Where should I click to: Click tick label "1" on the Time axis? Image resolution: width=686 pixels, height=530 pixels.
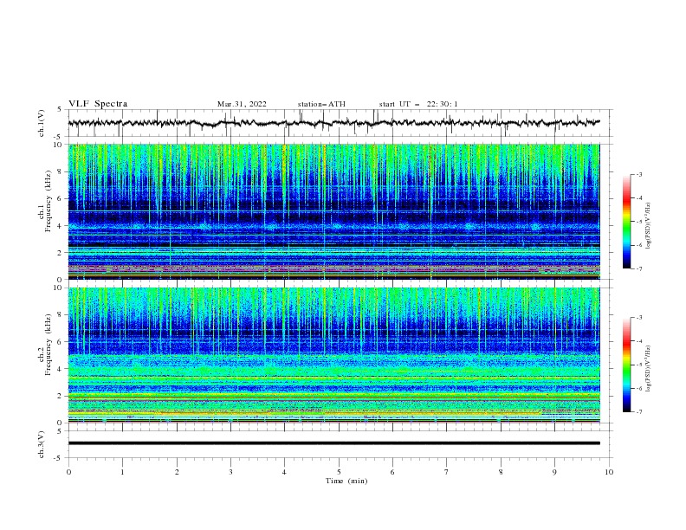point(122,472)
